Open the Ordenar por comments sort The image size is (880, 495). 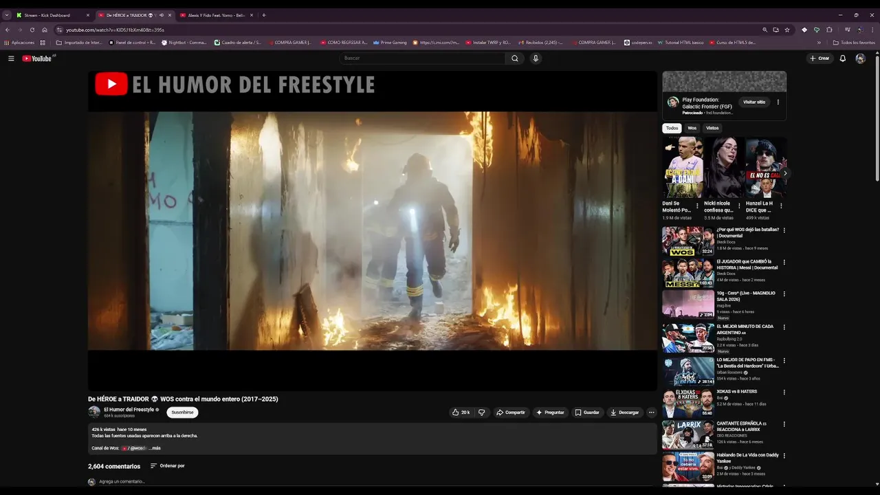tap(168, 466)
